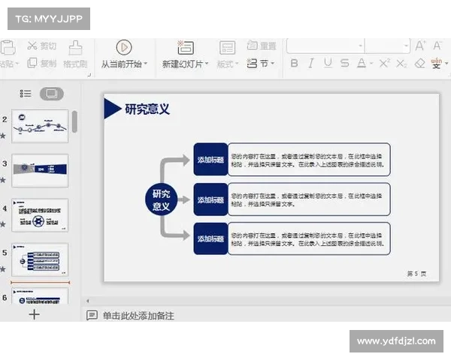
Task: Select slide 5 thumbnail
Action: [40, 259]
